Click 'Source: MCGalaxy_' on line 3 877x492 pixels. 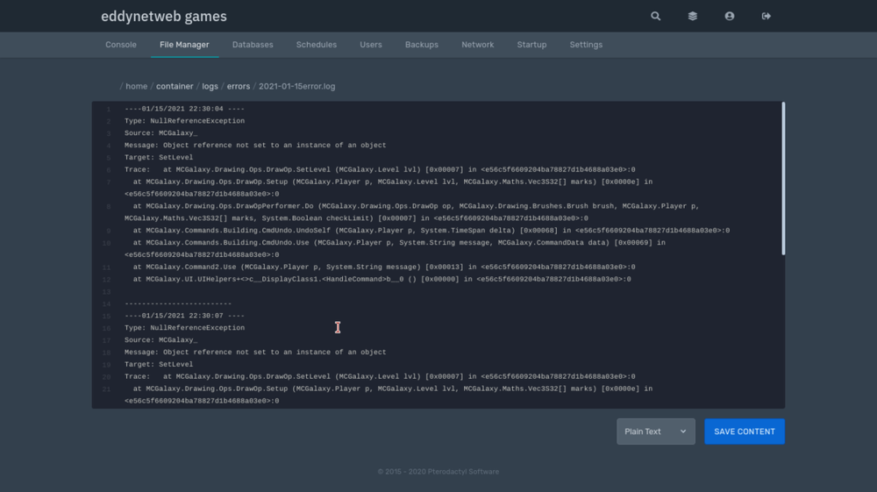click(x=161, y=133)
